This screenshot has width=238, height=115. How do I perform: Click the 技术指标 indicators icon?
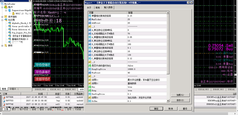tap(6, 17)
